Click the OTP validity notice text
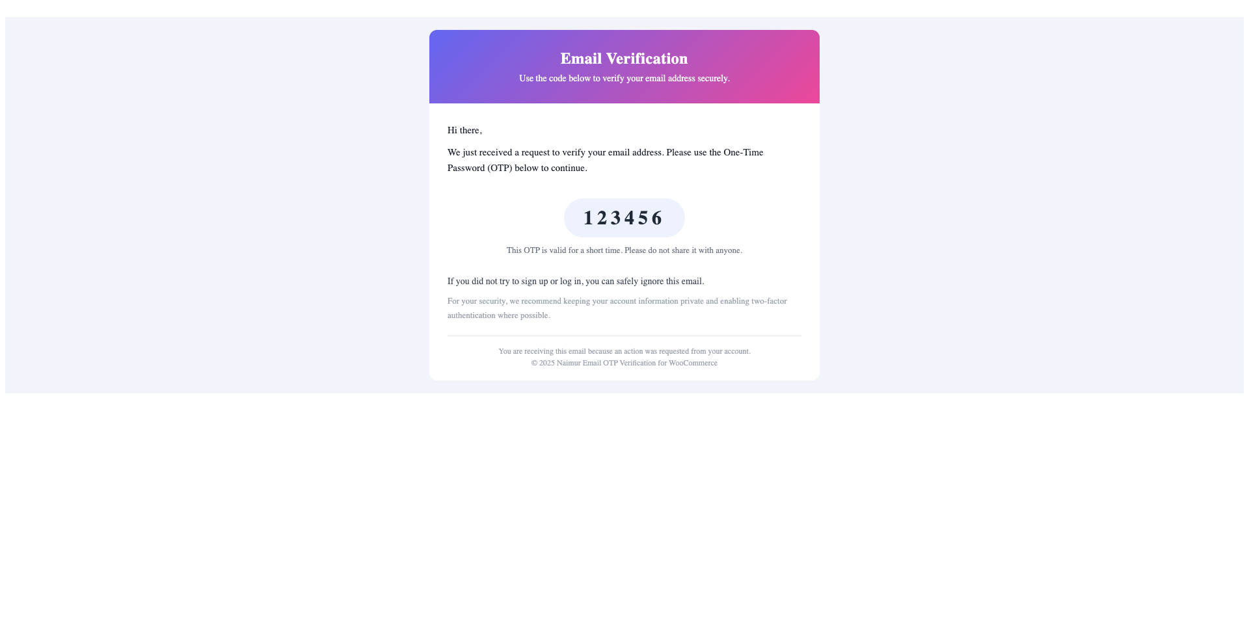The image size is (1249, 623). (x=624, y=250)
